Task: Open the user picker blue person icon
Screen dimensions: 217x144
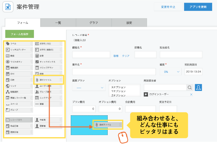Action: [199, 87]
